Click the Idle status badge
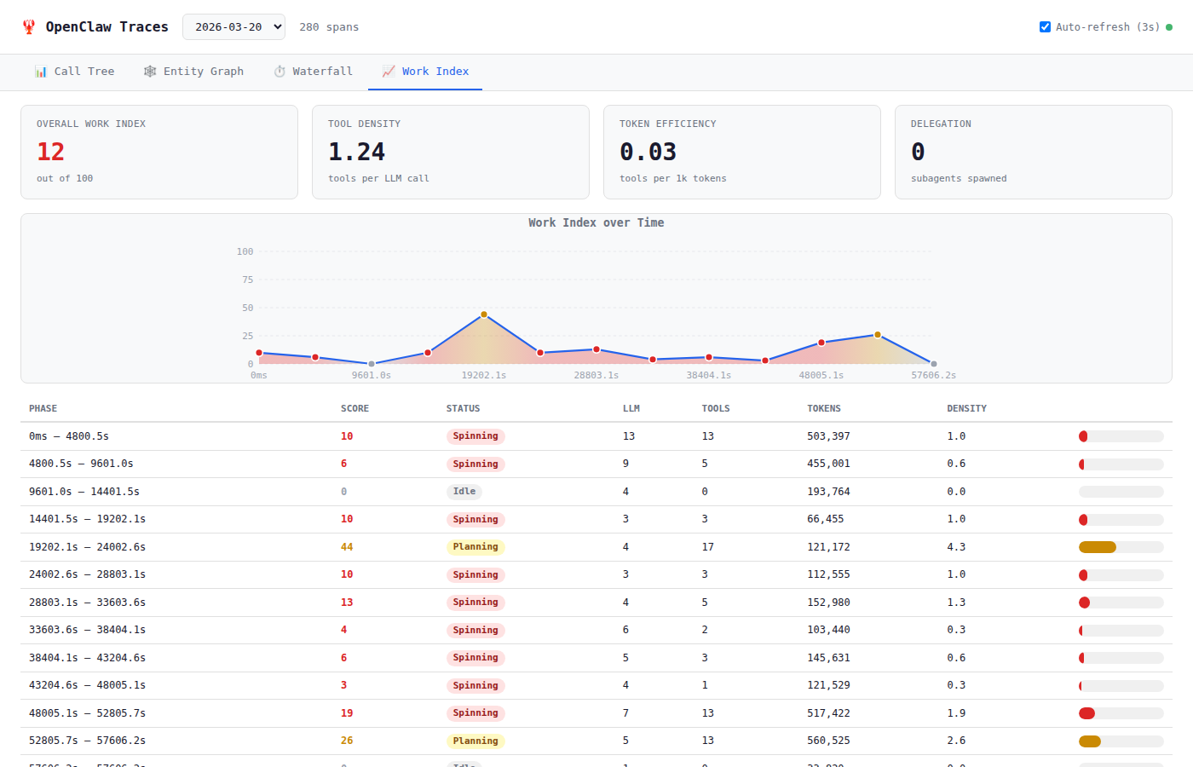1193x767 pixels. click(x=464, y=492)
